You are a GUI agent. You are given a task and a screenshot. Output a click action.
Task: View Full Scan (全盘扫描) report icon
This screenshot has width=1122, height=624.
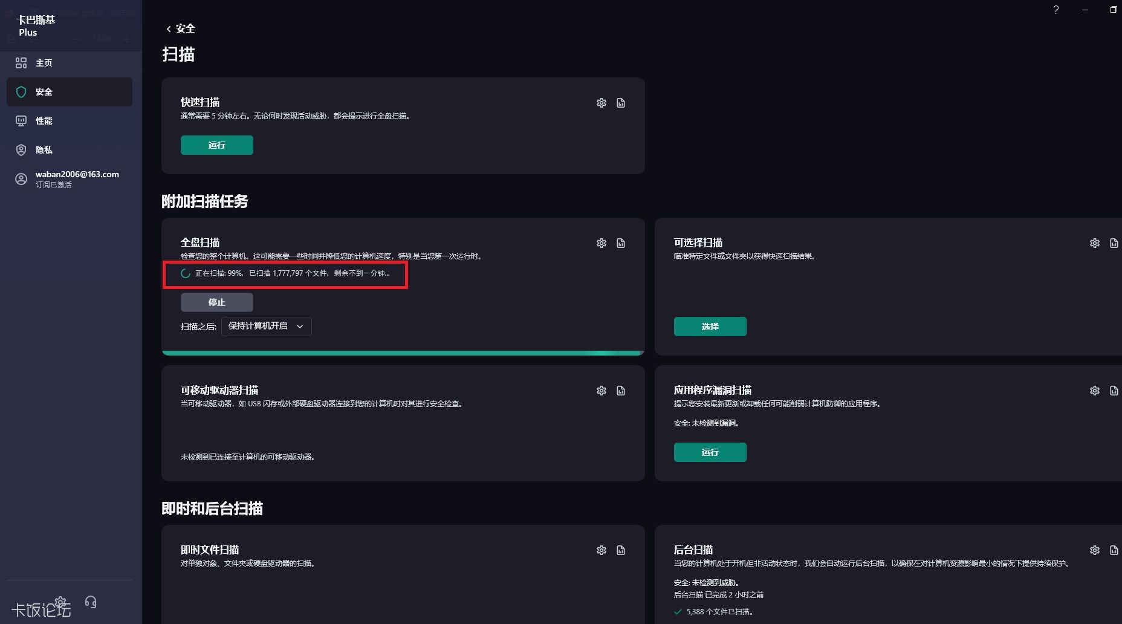click(621, 243)
